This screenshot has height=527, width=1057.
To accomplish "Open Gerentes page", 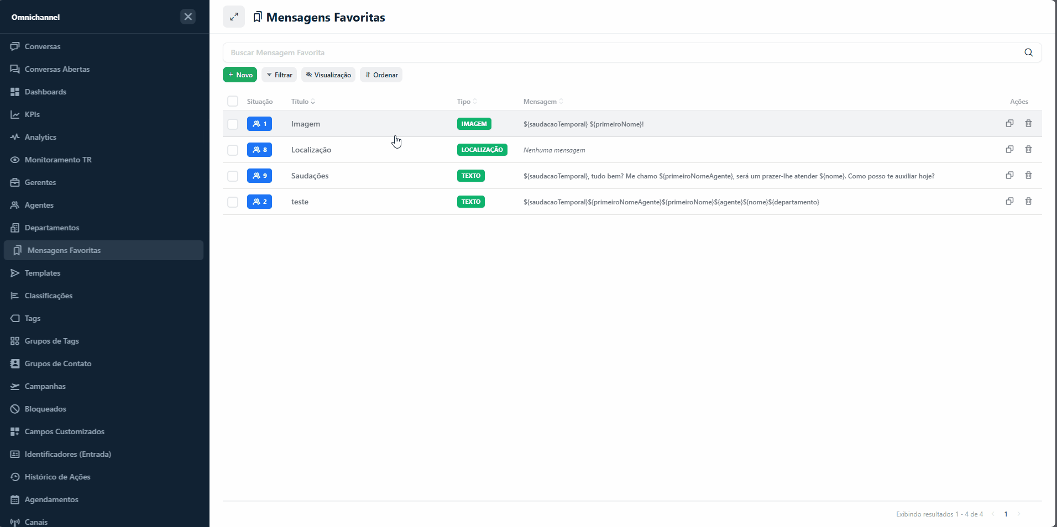I will pos(103,182).
